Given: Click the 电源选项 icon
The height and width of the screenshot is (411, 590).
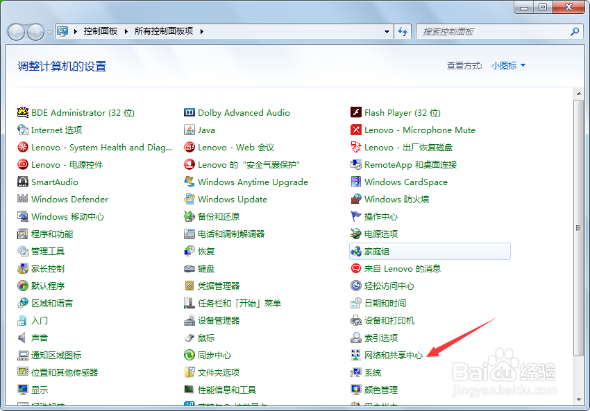Looking at the screenshot, I should click(x=356, y=234).
